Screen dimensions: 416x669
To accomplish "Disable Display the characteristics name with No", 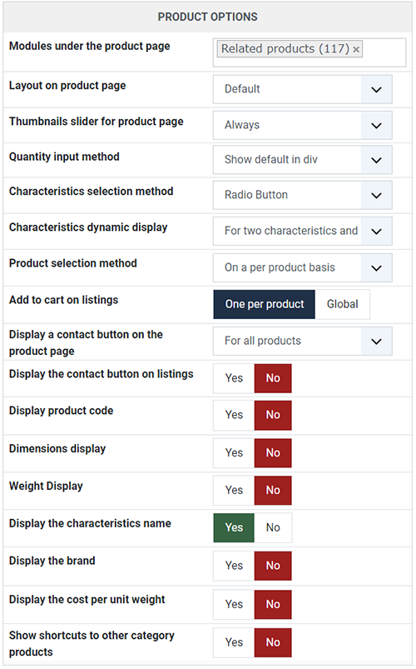I will point(273,527).
